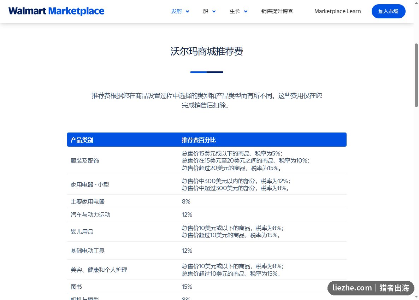Viewport: 419px width, 300px height.
Task: Select the 图书 category cell
Action: (x=76, y=287)
